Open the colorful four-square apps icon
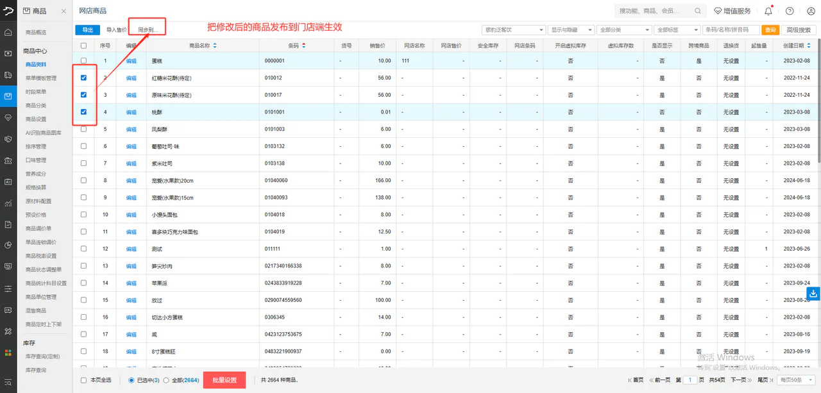821x393 pixels. 8,352
